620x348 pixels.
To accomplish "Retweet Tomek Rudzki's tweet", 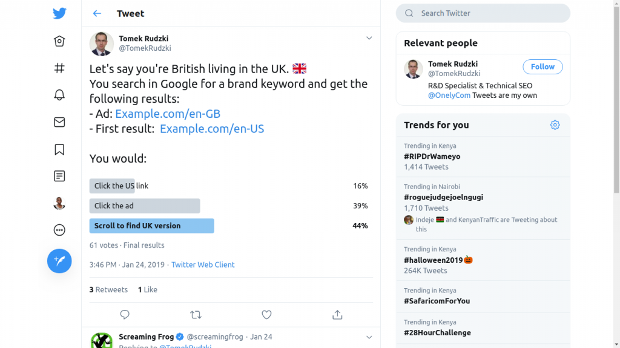I will click(196, 315).
